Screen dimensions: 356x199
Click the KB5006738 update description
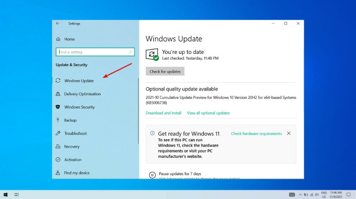tap(221, 100)
